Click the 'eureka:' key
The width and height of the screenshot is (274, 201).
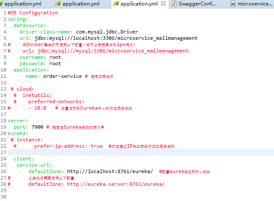18,133
